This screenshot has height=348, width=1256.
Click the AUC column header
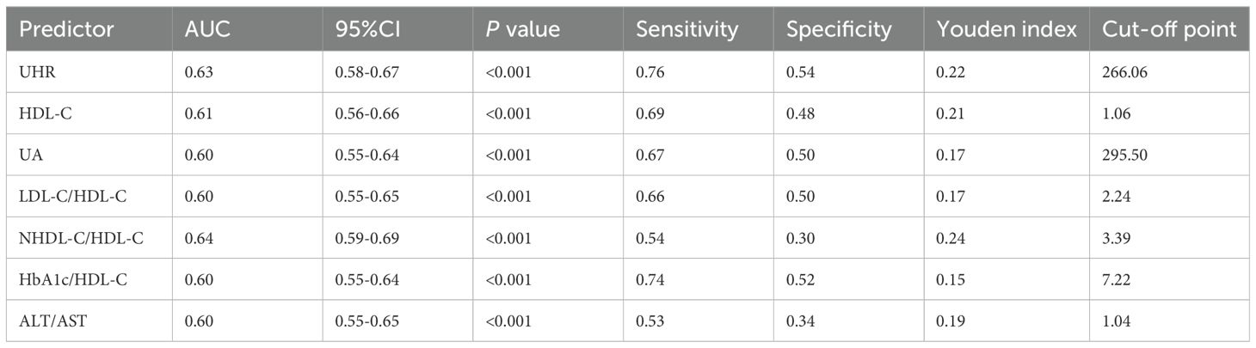click(x=205, y=30)
